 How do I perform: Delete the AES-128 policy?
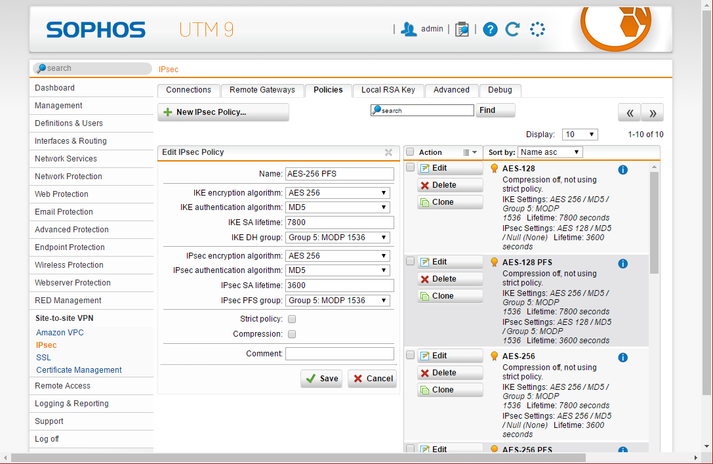click(x=450, y=185)
